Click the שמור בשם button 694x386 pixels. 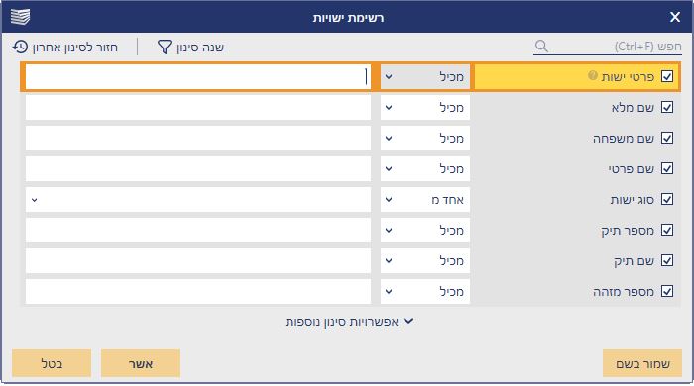pos(642,363)
